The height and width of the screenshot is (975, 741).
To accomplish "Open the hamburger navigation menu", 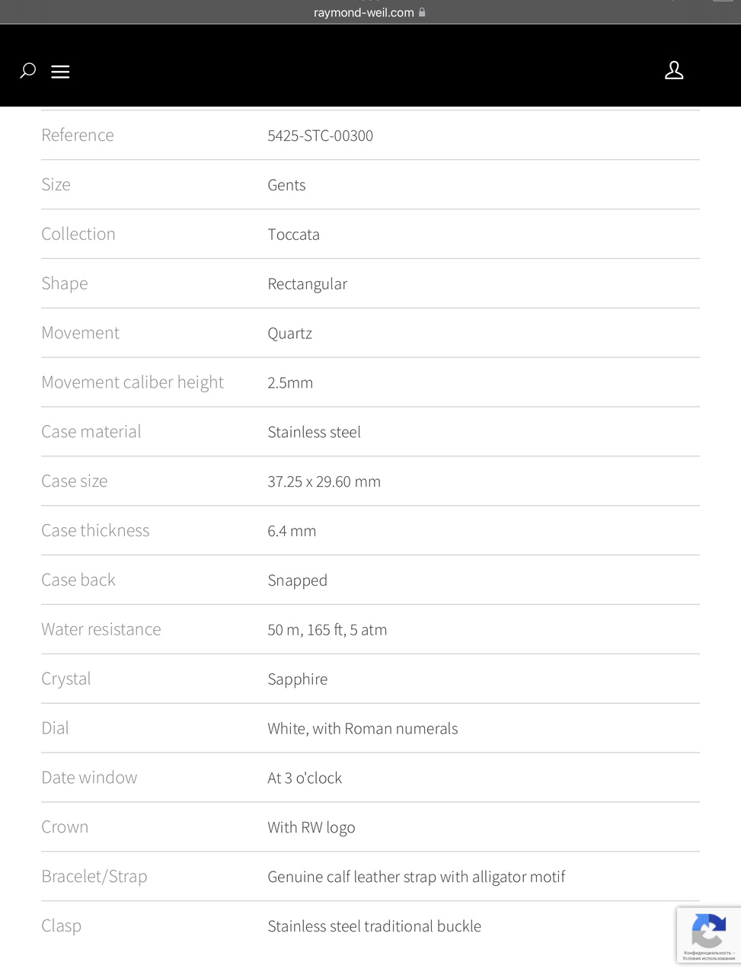I will [x=60, y=72].
